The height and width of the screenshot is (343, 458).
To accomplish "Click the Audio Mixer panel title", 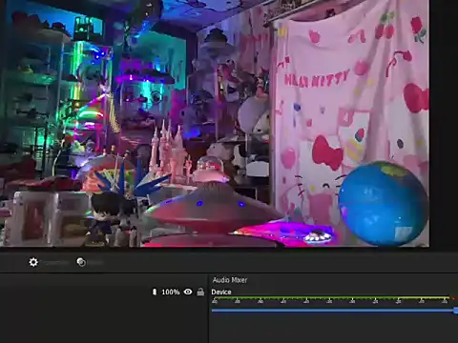I will [230, 280].
